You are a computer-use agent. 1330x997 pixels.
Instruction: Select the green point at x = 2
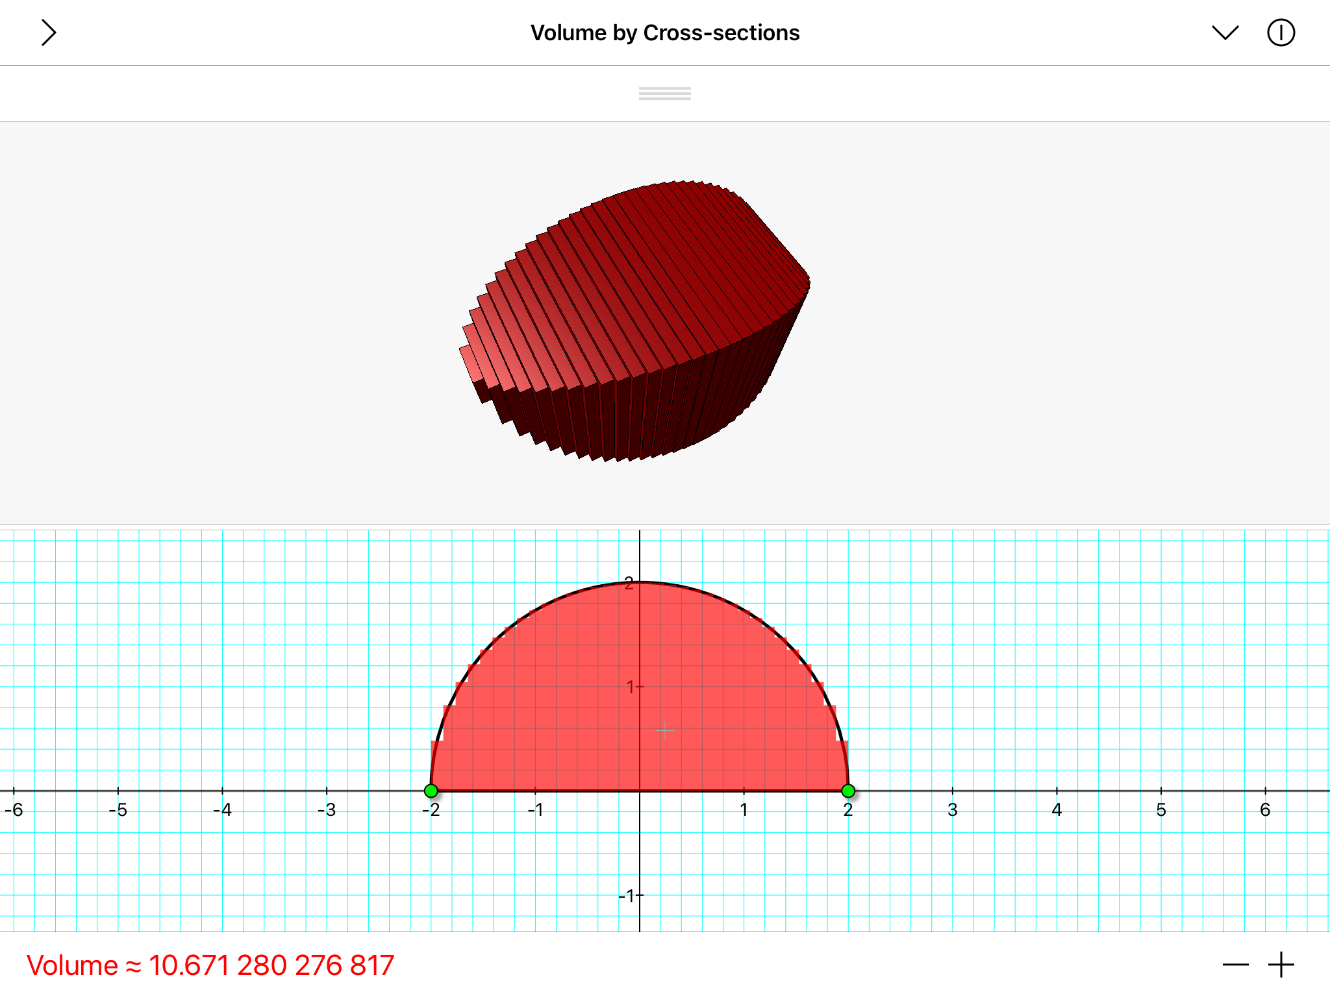coord(848,791)
